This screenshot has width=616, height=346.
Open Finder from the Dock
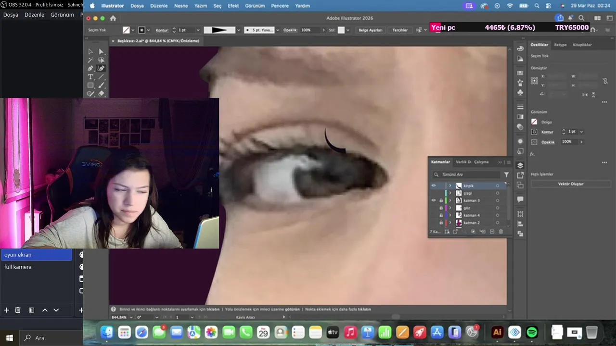107,332
